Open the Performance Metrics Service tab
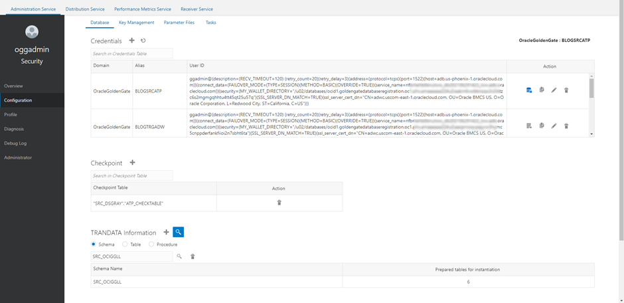The width and height of the screenshot is (624, 303). tap(143, 9)
